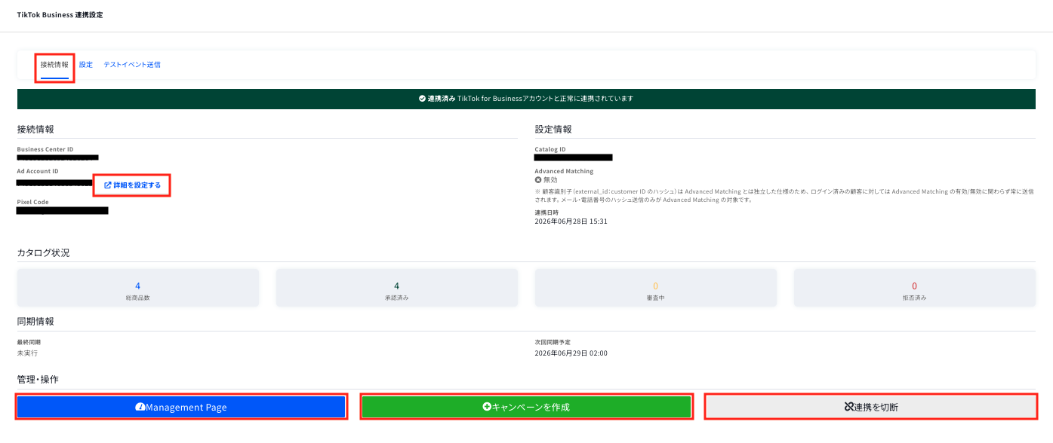Click the 未実行 last sync status

pyautogui.click(x=27, y=353)
